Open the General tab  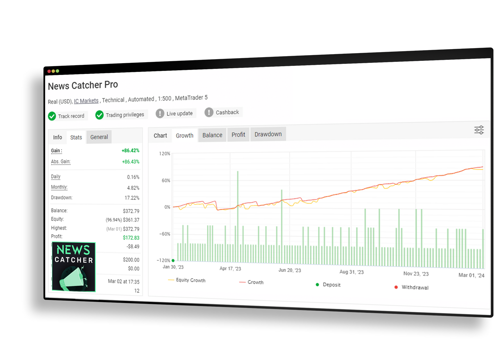(99, 137)
